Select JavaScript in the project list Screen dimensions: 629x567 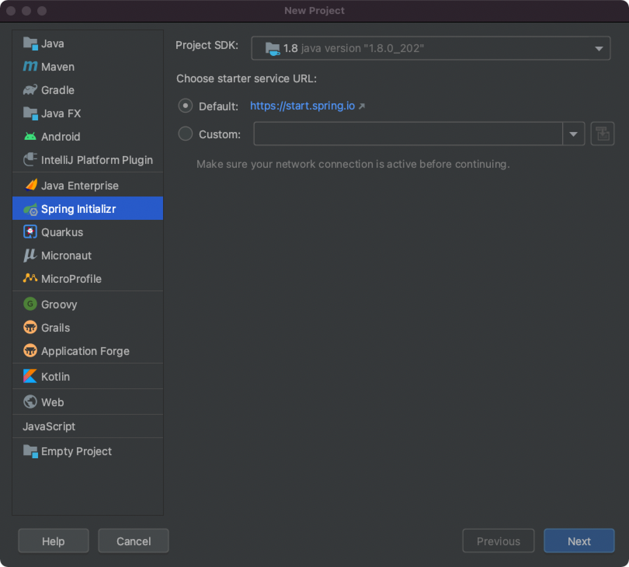coord(49,426)
